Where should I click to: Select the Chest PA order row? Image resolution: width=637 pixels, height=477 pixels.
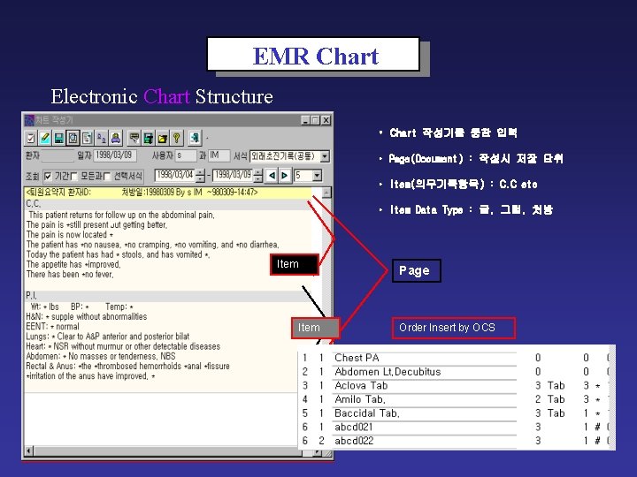[455, 358]
